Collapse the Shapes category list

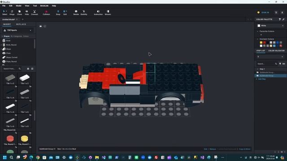click(x=2, y=36)
